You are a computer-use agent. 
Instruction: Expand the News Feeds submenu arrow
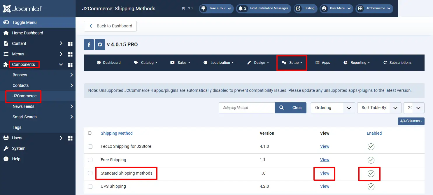point(71,106)
